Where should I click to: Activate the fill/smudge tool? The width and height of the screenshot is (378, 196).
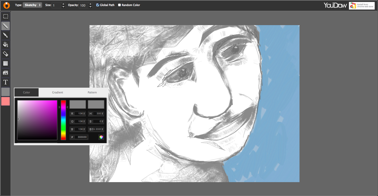[6, 44]
